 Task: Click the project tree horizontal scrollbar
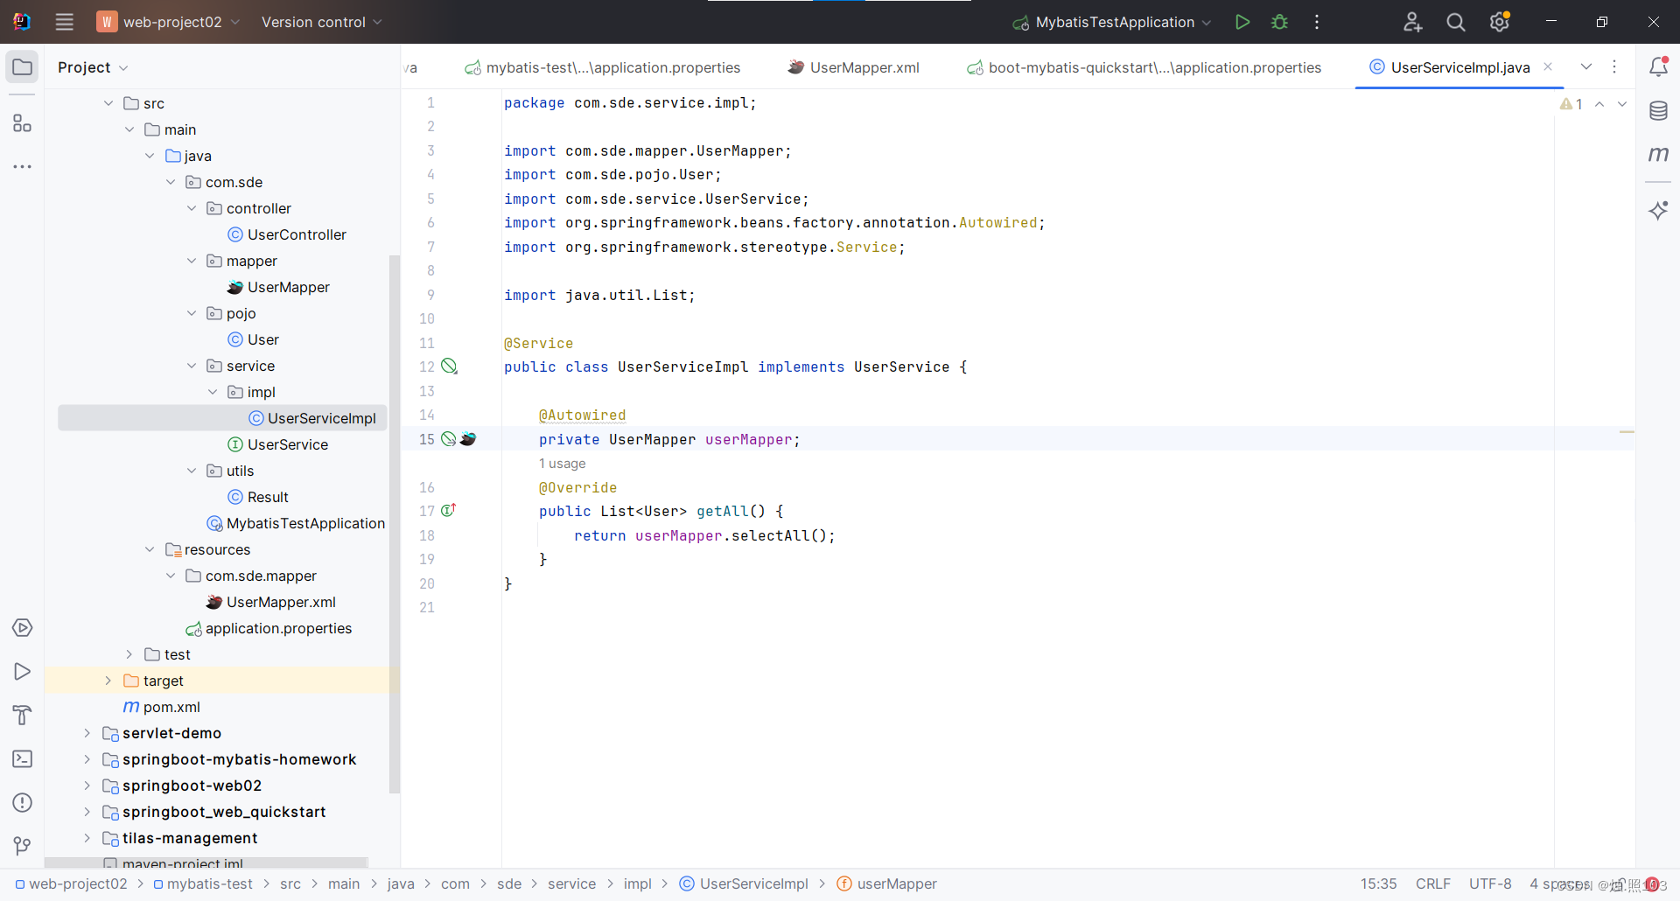click(x=206, y=863)
